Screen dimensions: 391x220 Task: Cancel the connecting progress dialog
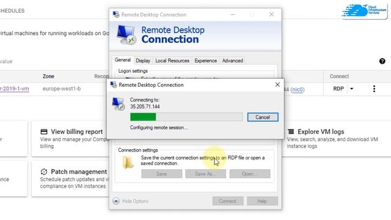(263, 117)
